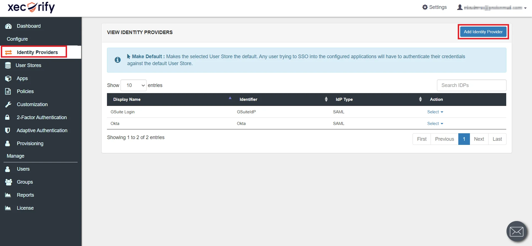532x246 pixels.
Task: Click Add Identity Provider button
Action: [x=483, y=32]
